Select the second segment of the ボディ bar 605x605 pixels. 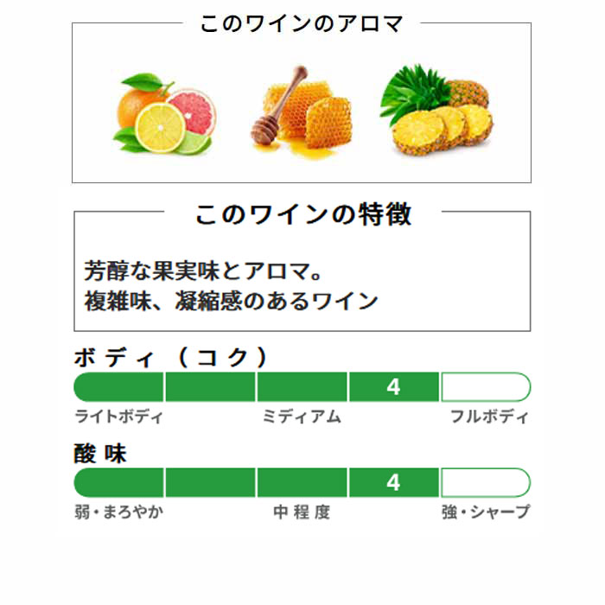[210, 386]
